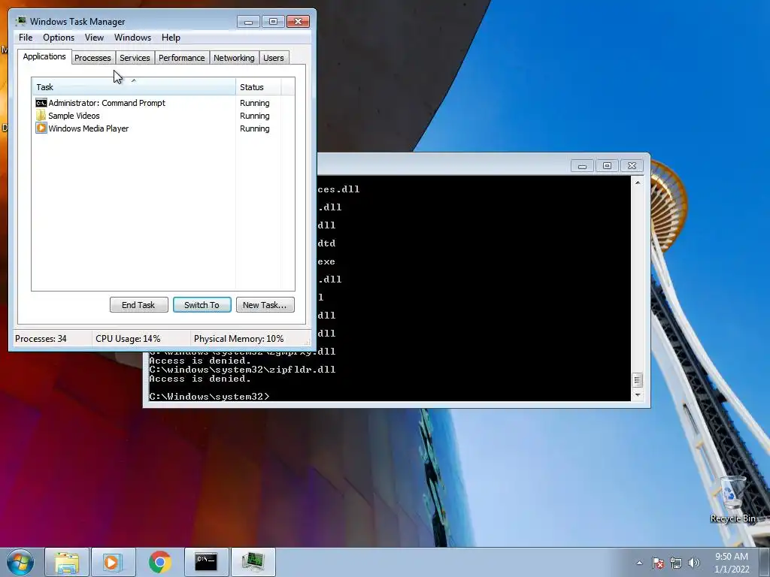The width and height of the screenshot is (770, 577).
Task: Open the Windows menu in Task Manager
Action: pyautogui.click(x=132, y=38)
